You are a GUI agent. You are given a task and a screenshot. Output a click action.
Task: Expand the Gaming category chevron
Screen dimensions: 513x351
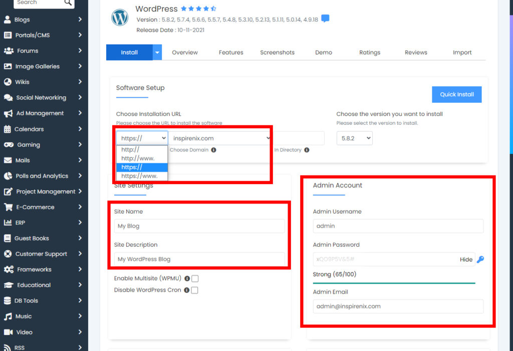(80, 144)
